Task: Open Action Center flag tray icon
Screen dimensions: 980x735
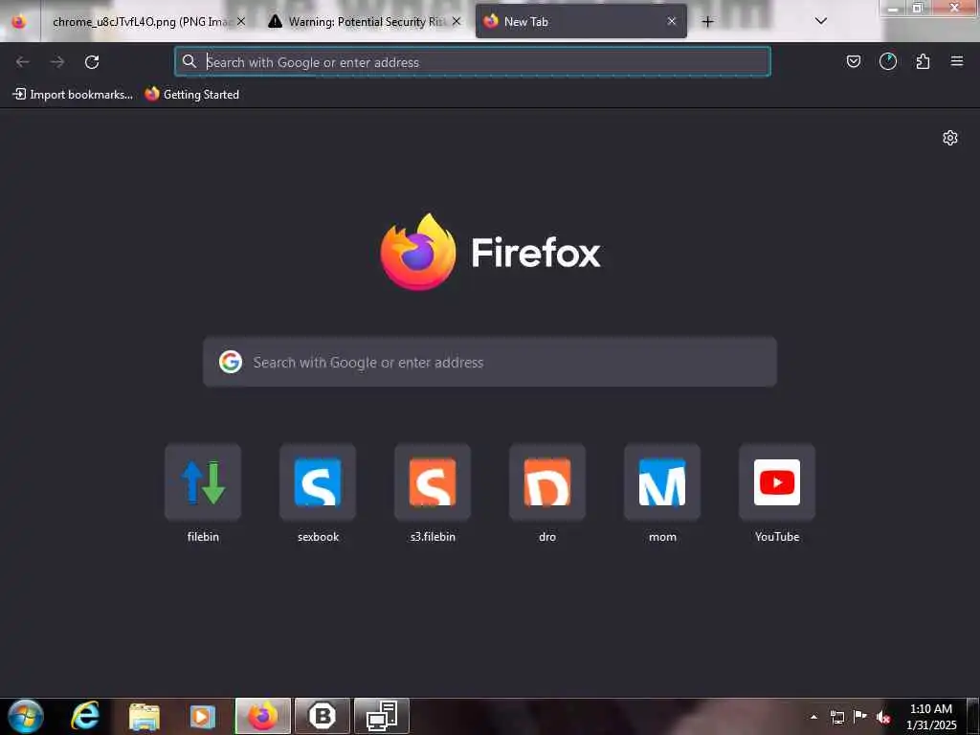Action: point(860,716)
